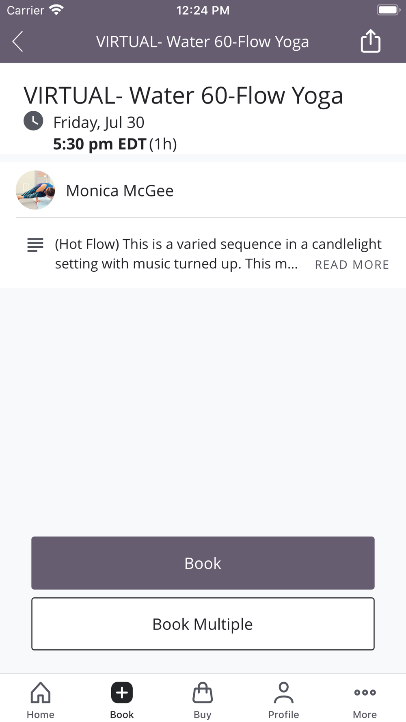This screenshot has width=406, height=722.
Task: Expand description with READ MORE
Action: pyautogui.click(x=352, y=265)
